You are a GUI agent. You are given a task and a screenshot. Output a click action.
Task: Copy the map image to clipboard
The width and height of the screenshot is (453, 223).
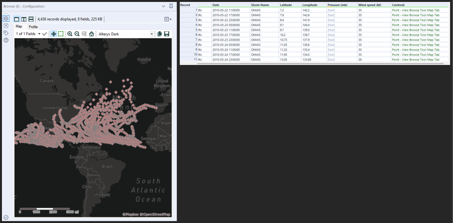tap(159, 34)
